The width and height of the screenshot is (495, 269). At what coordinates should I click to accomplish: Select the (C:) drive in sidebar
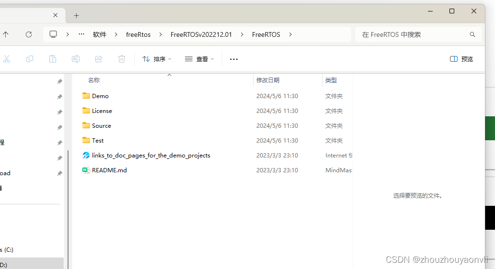(7, 249)
